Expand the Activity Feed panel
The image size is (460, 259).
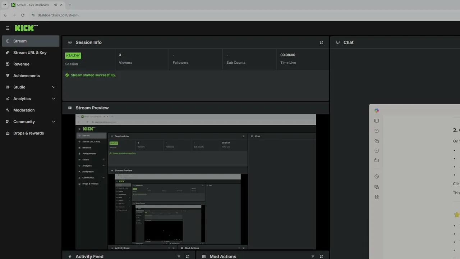tap(187, 256)
